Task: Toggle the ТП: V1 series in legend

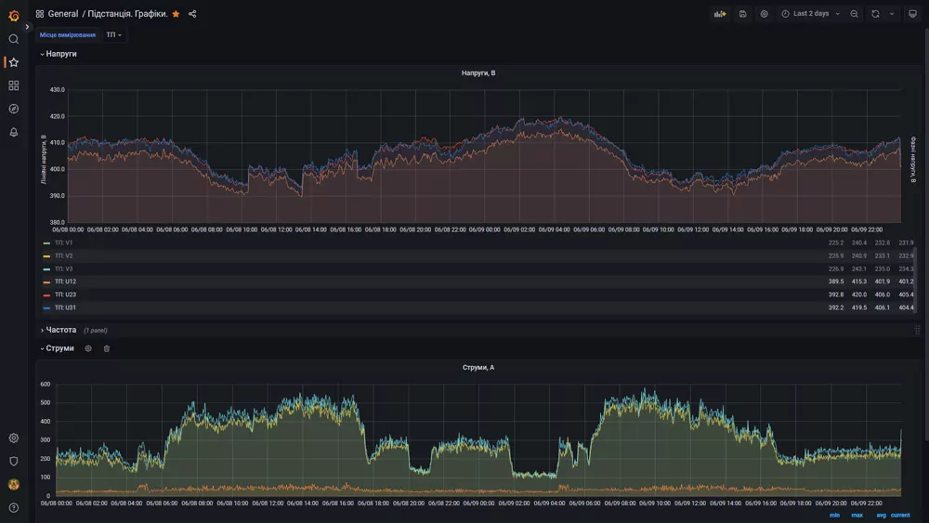Action: click(63, 242)
